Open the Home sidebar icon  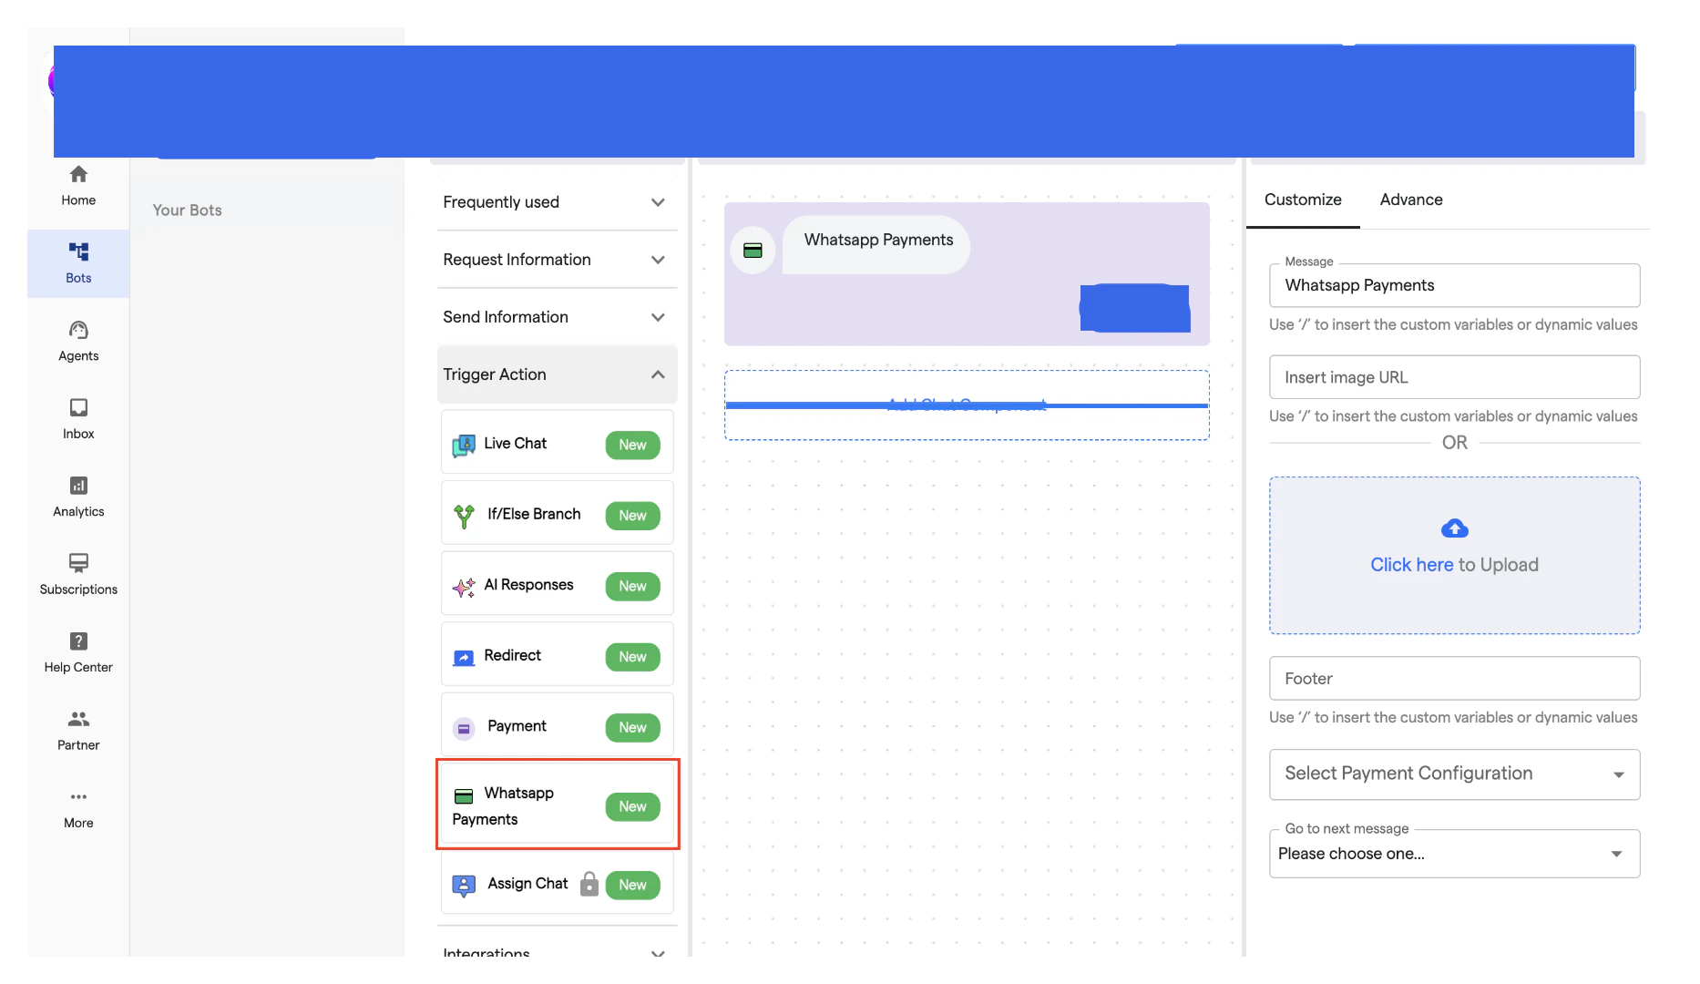pos(78,174)
